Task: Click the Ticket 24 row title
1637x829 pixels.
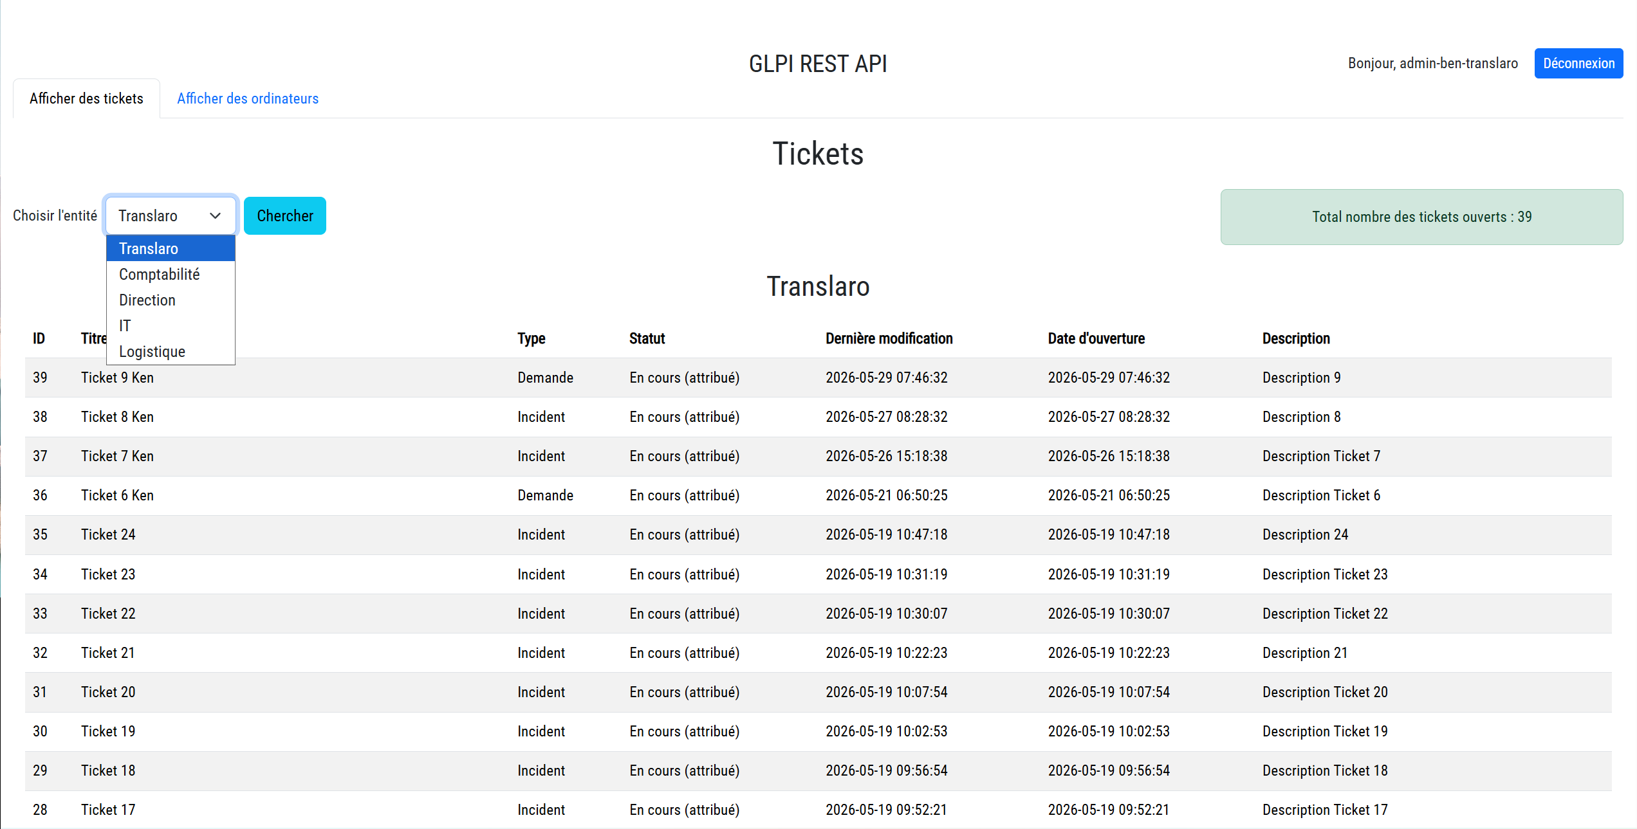Action: (108, 534)
